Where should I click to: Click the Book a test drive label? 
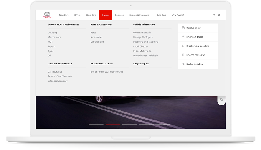(x=195, y=64)
